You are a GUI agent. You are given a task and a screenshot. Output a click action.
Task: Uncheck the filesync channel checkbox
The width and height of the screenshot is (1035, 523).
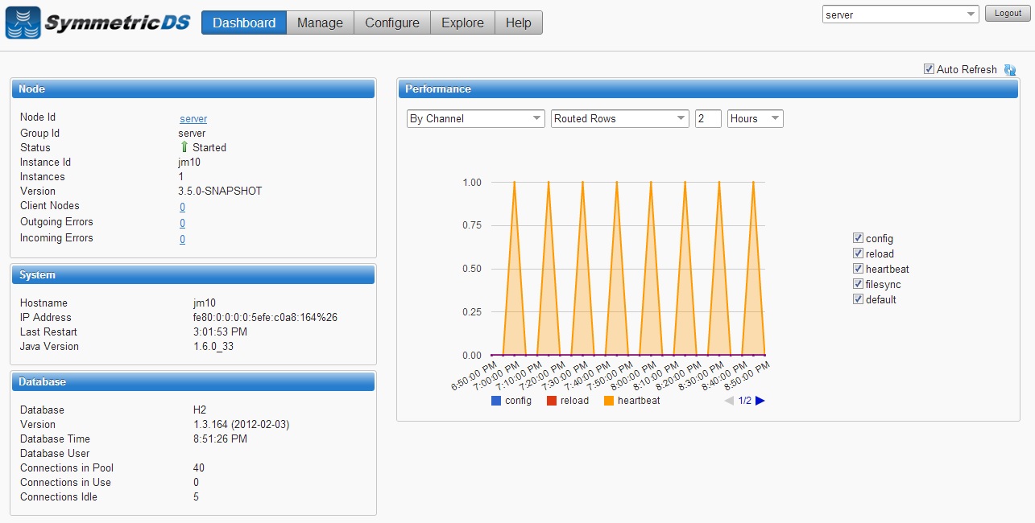[x=858, y=284]
